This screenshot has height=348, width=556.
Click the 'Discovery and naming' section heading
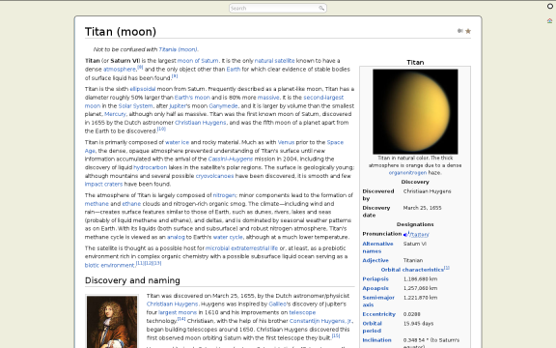click(132, 280)
